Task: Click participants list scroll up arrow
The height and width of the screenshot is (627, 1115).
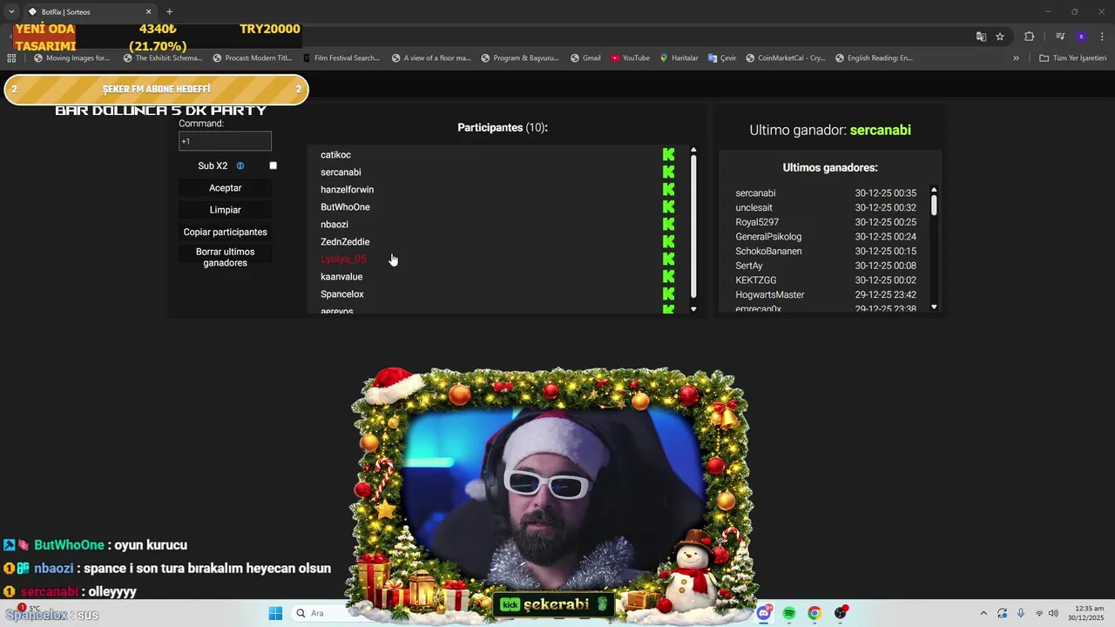Action: 693,150
